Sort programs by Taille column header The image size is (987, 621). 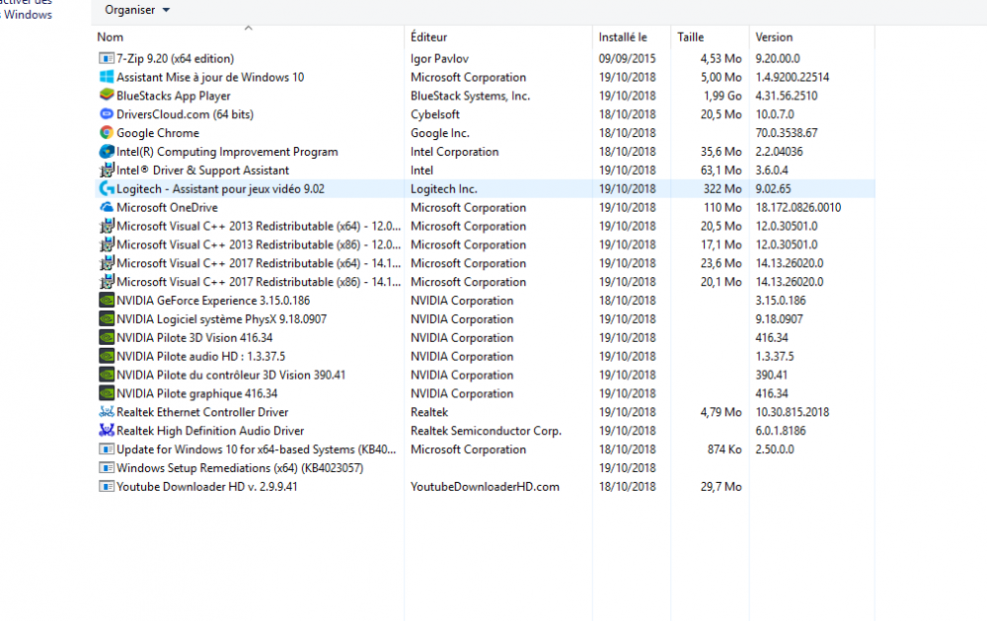coord(690,37)
